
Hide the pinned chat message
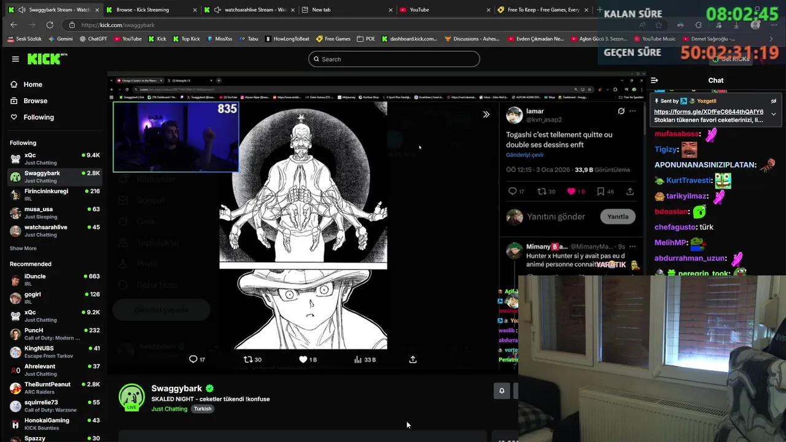(774, 101)
